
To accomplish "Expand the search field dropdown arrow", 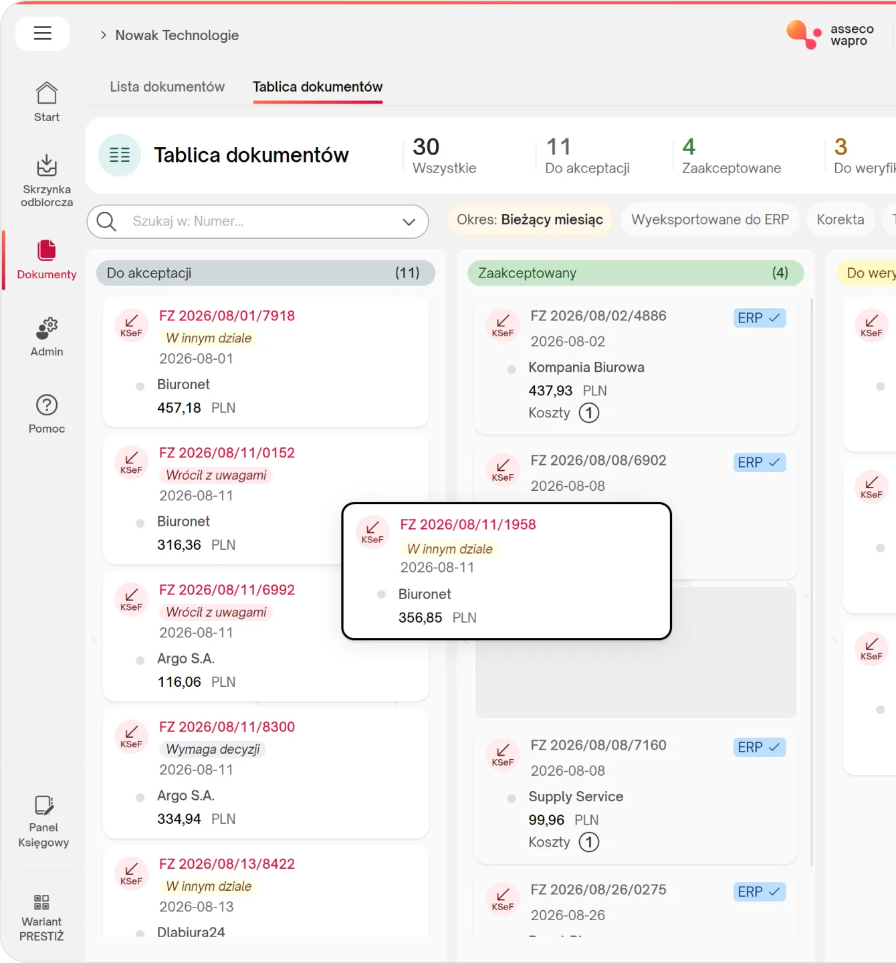I will (409, 222).
